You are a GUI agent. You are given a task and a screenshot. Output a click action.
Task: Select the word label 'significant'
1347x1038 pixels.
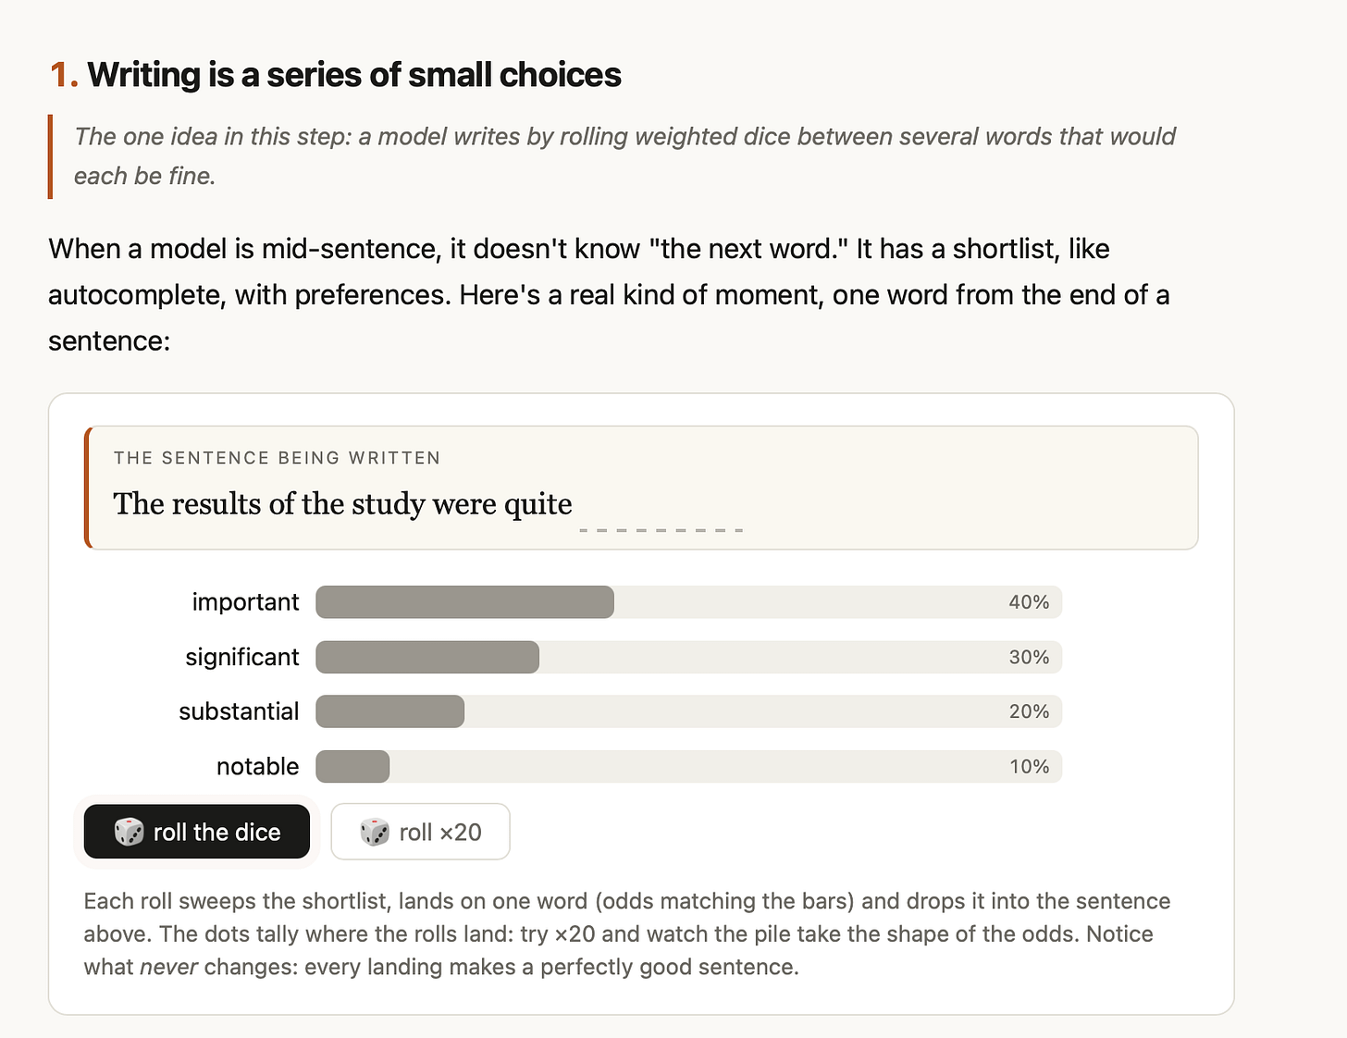point(242,657)
